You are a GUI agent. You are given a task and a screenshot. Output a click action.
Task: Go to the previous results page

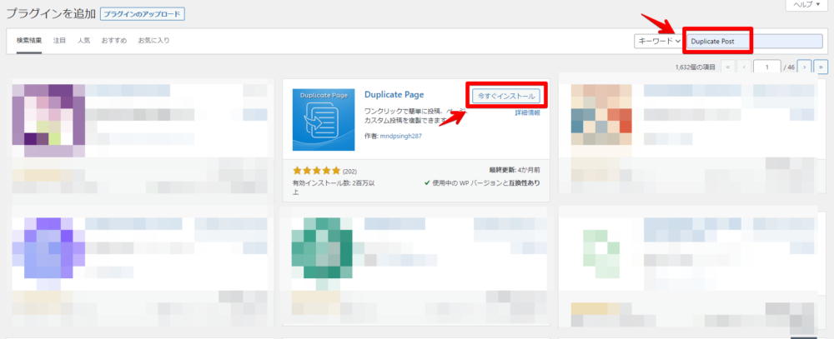(x=742, y=67)
